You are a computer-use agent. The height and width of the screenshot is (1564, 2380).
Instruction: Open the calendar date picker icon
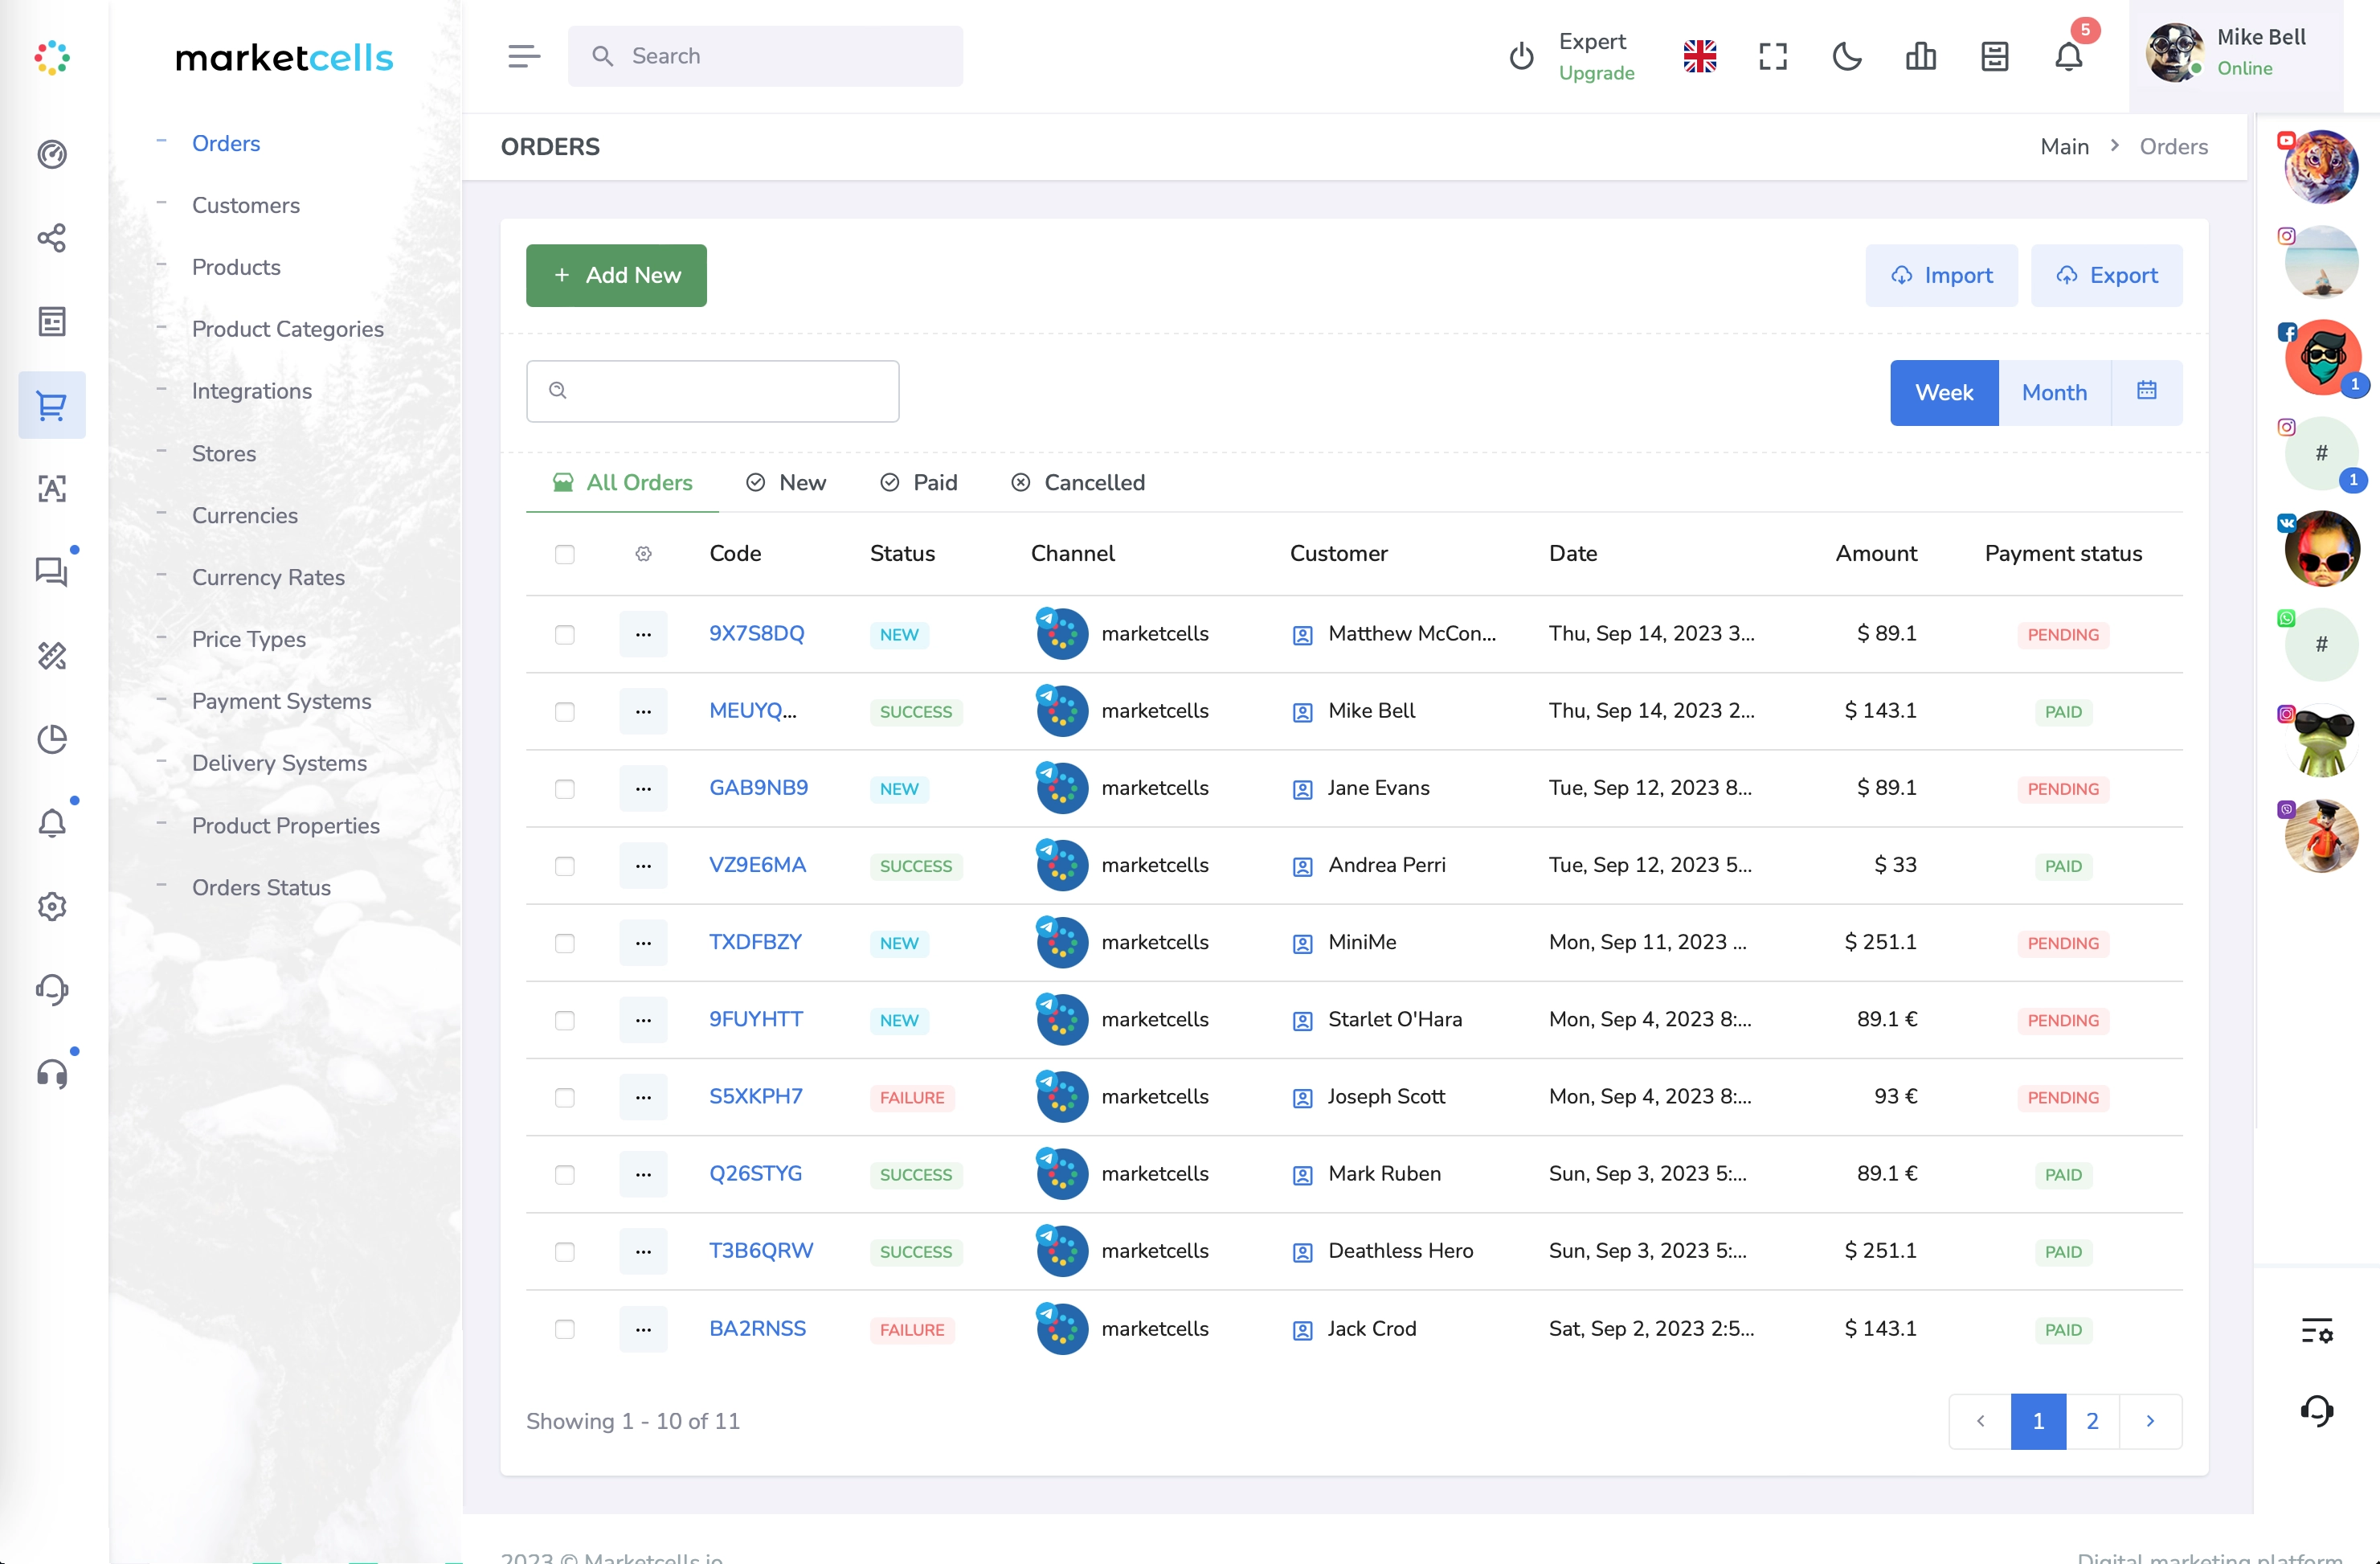pyautogui.click(x=2146, y=391)
